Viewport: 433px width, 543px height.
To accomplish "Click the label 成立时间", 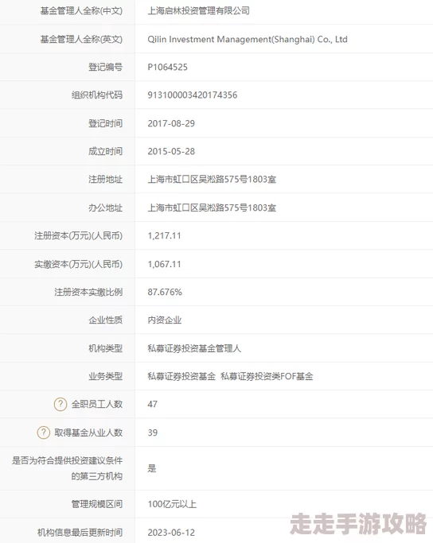I will pyautogui.click(x=105, y=151).
